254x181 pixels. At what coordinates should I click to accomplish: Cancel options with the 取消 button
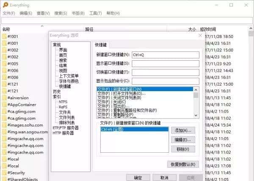(x=164, y=178)
